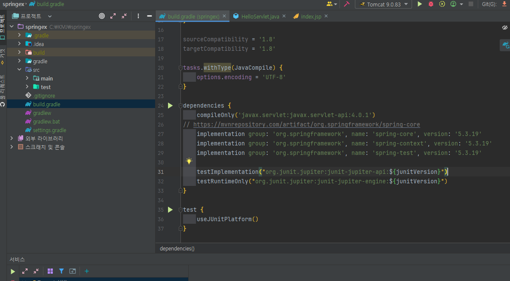The width and height of the screenshot is (510, 281).
Task: Select settings.gradle in the project tree
Action: pos(49,130)
